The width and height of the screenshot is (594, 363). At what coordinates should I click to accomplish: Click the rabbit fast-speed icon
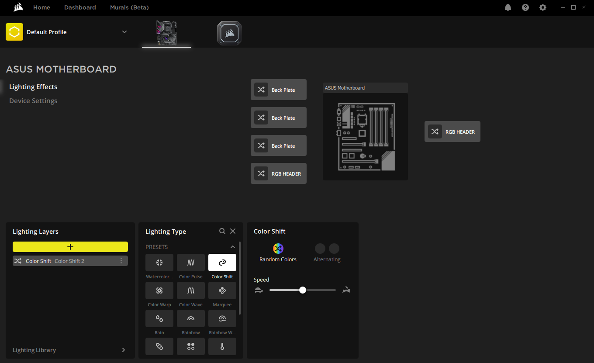coord(347,290)
